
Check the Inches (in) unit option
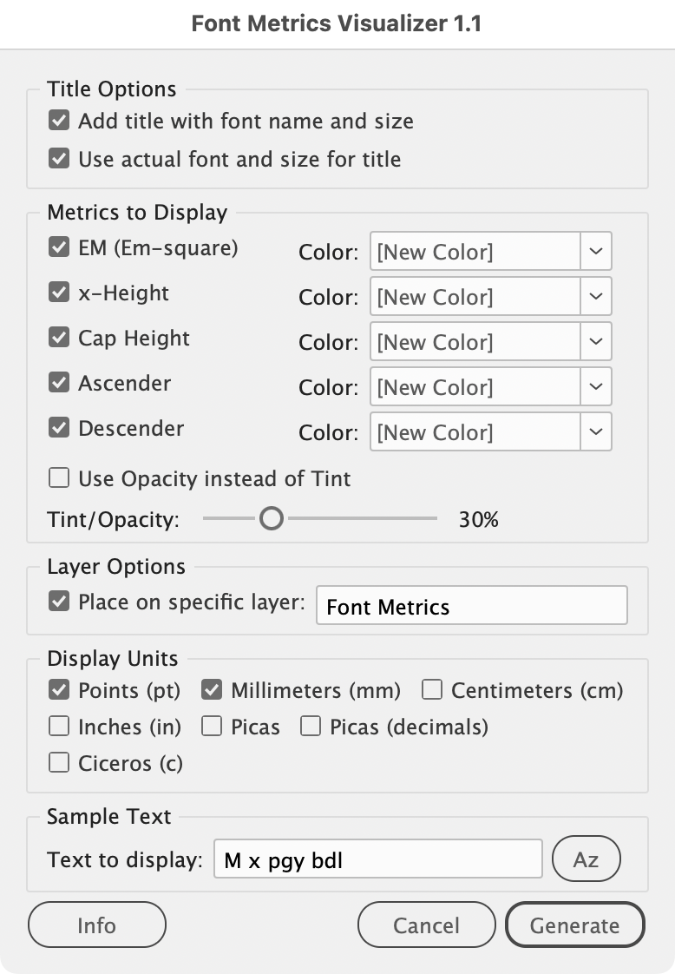tap(59, 727)
